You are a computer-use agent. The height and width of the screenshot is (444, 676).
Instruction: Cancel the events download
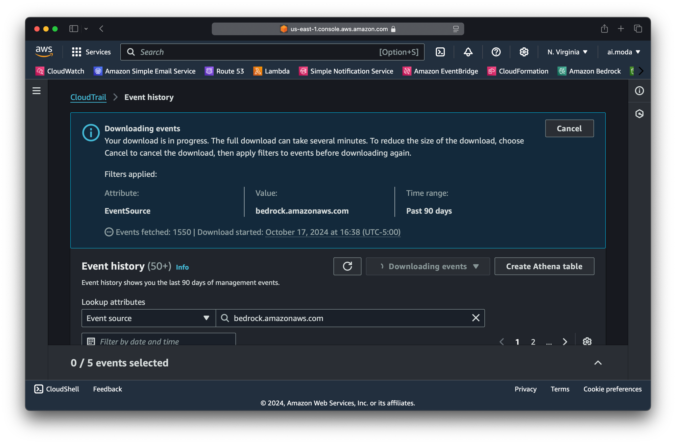coord(569,128)
